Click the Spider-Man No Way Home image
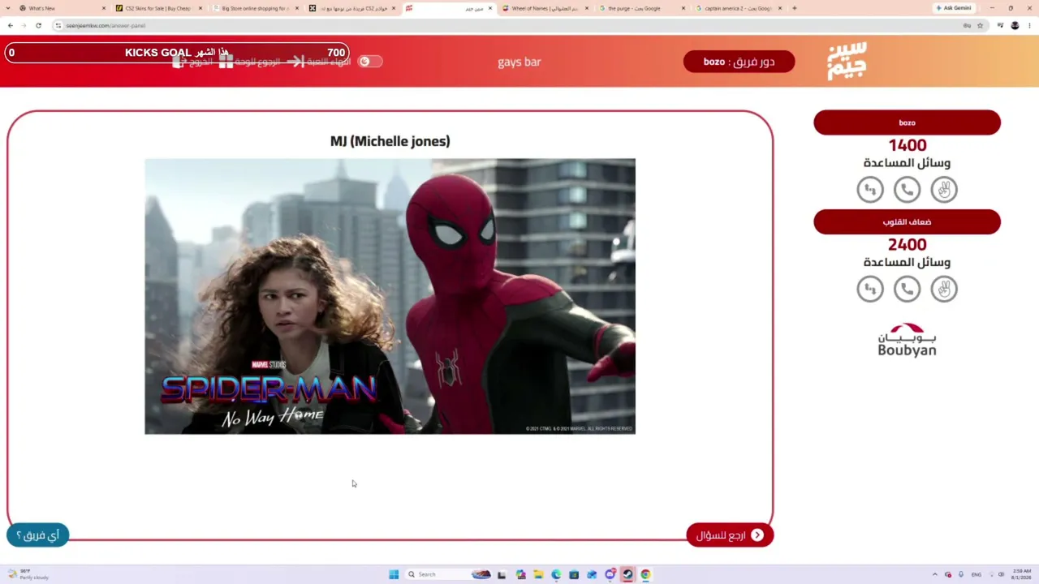Image resolution: width=1039 pixels, height=584 pixels. 390,296
